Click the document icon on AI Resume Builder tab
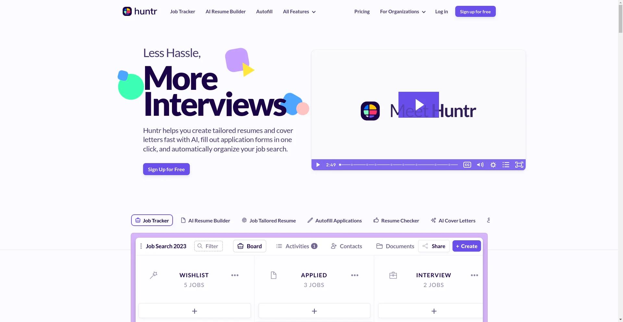Screen dimensions: 623x322 pos(183,220)
